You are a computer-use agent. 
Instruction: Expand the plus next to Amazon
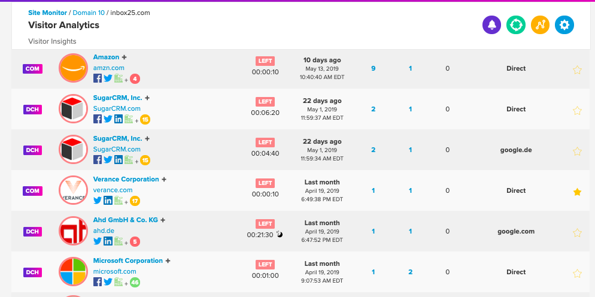click(124, 57)
